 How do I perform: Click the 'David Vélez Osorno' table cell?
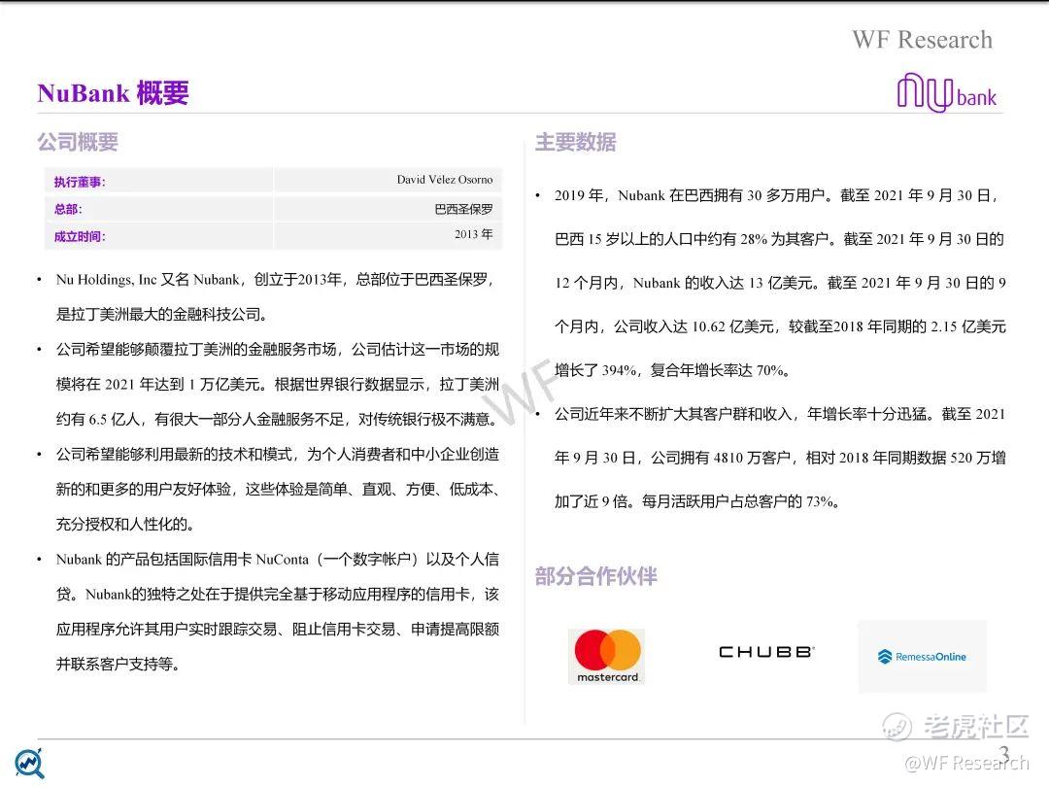click(x=445, y=180)
